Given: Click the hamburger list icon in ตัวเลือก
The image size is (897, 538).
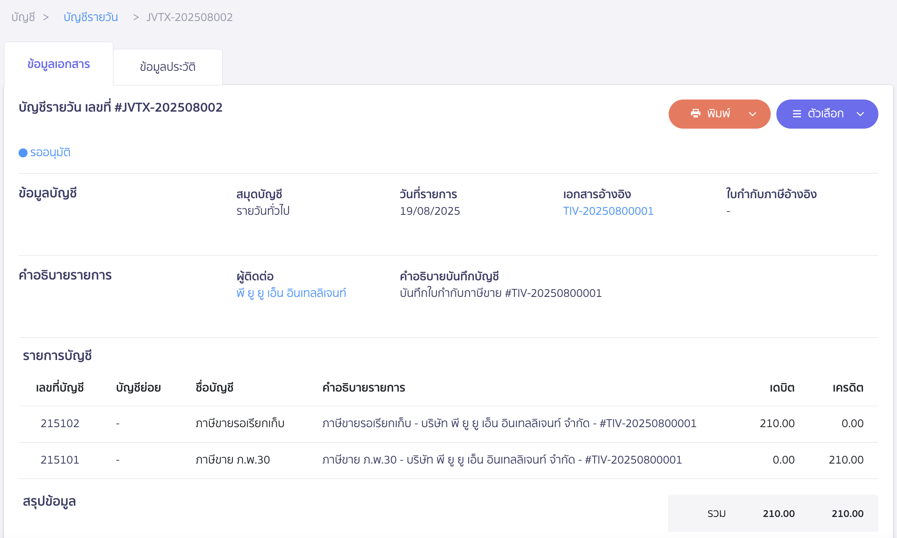Looking at the screenshot, I should [797, 114].
